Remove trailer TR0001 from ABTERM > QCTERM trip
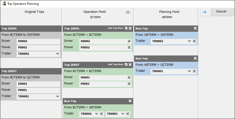 click(194, 71)
